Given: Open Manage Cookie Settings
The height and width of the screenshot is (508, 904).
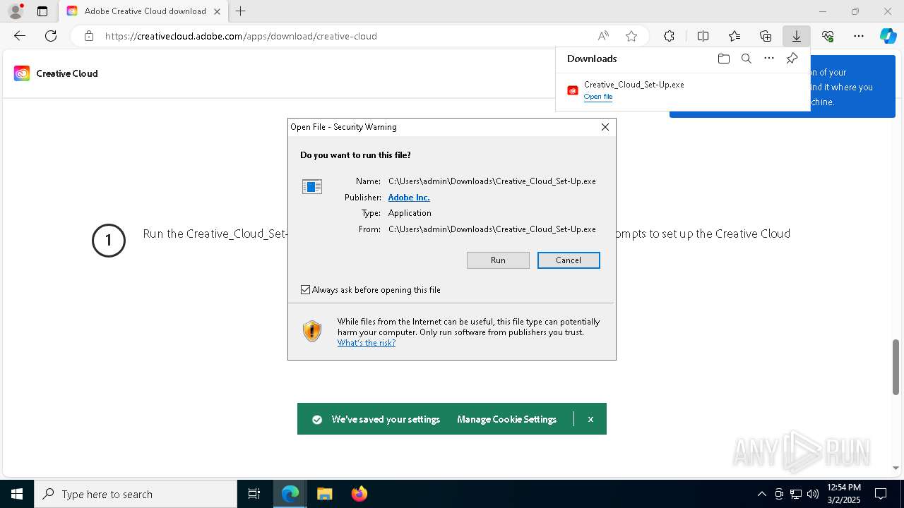Looking at the screenshot, I should click(506, 419).
